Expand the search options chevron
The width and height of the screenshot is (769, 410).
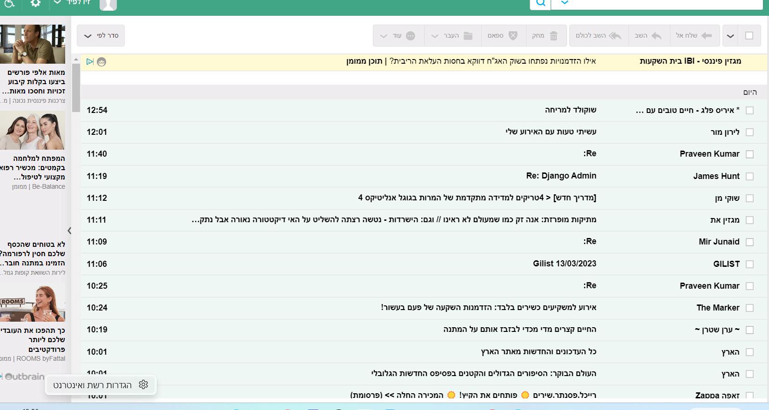coord(564,3)
